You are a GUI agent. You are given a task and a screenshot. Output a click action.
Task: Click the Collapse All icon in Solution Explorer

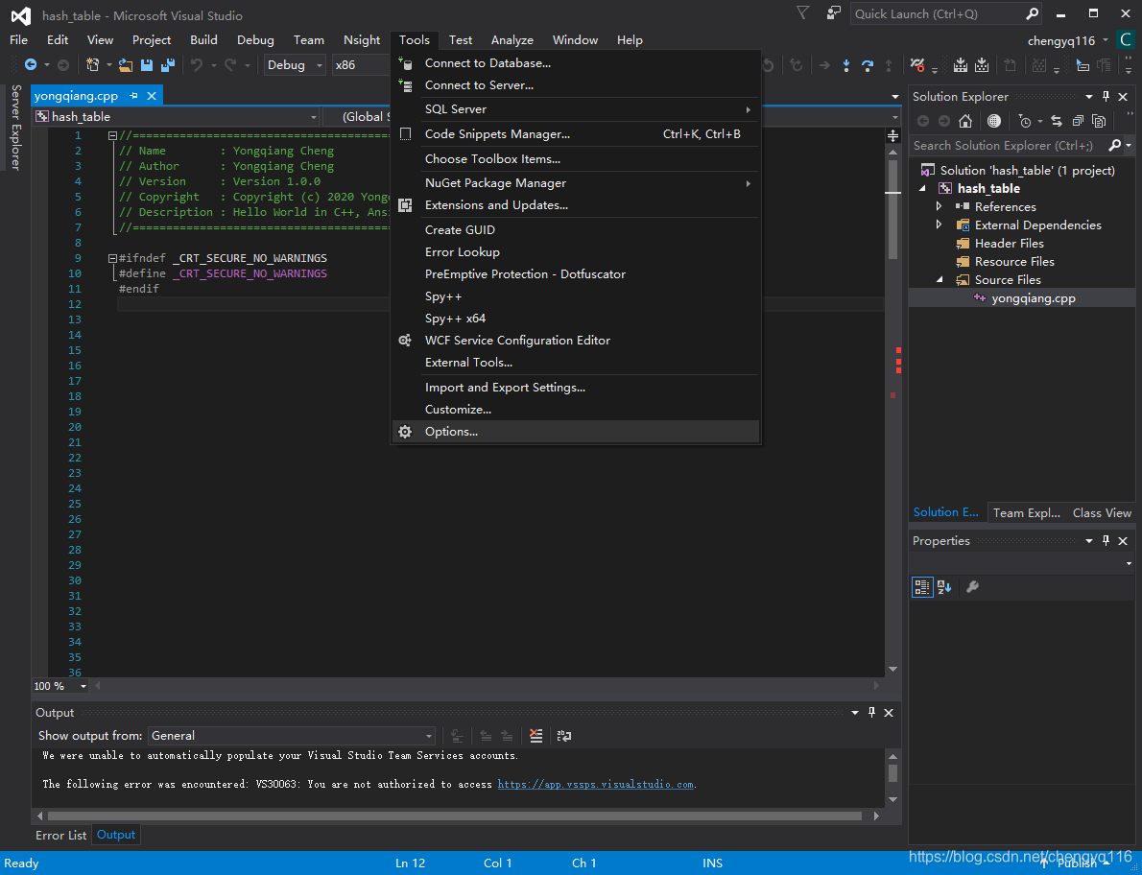point(1078,121)
